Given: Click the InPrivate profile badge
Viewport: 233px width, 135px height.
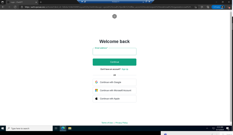Looking at the screenshot, I should [x=218, y=7].
